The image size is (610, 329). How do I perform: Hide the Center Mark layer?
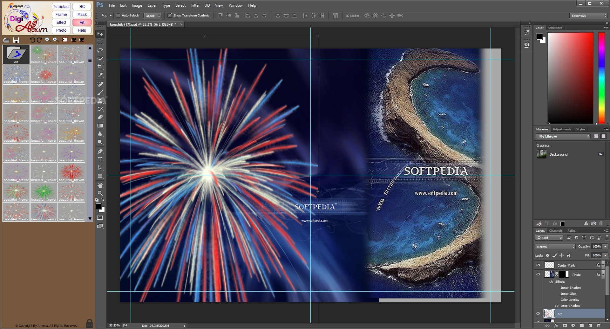538,265
